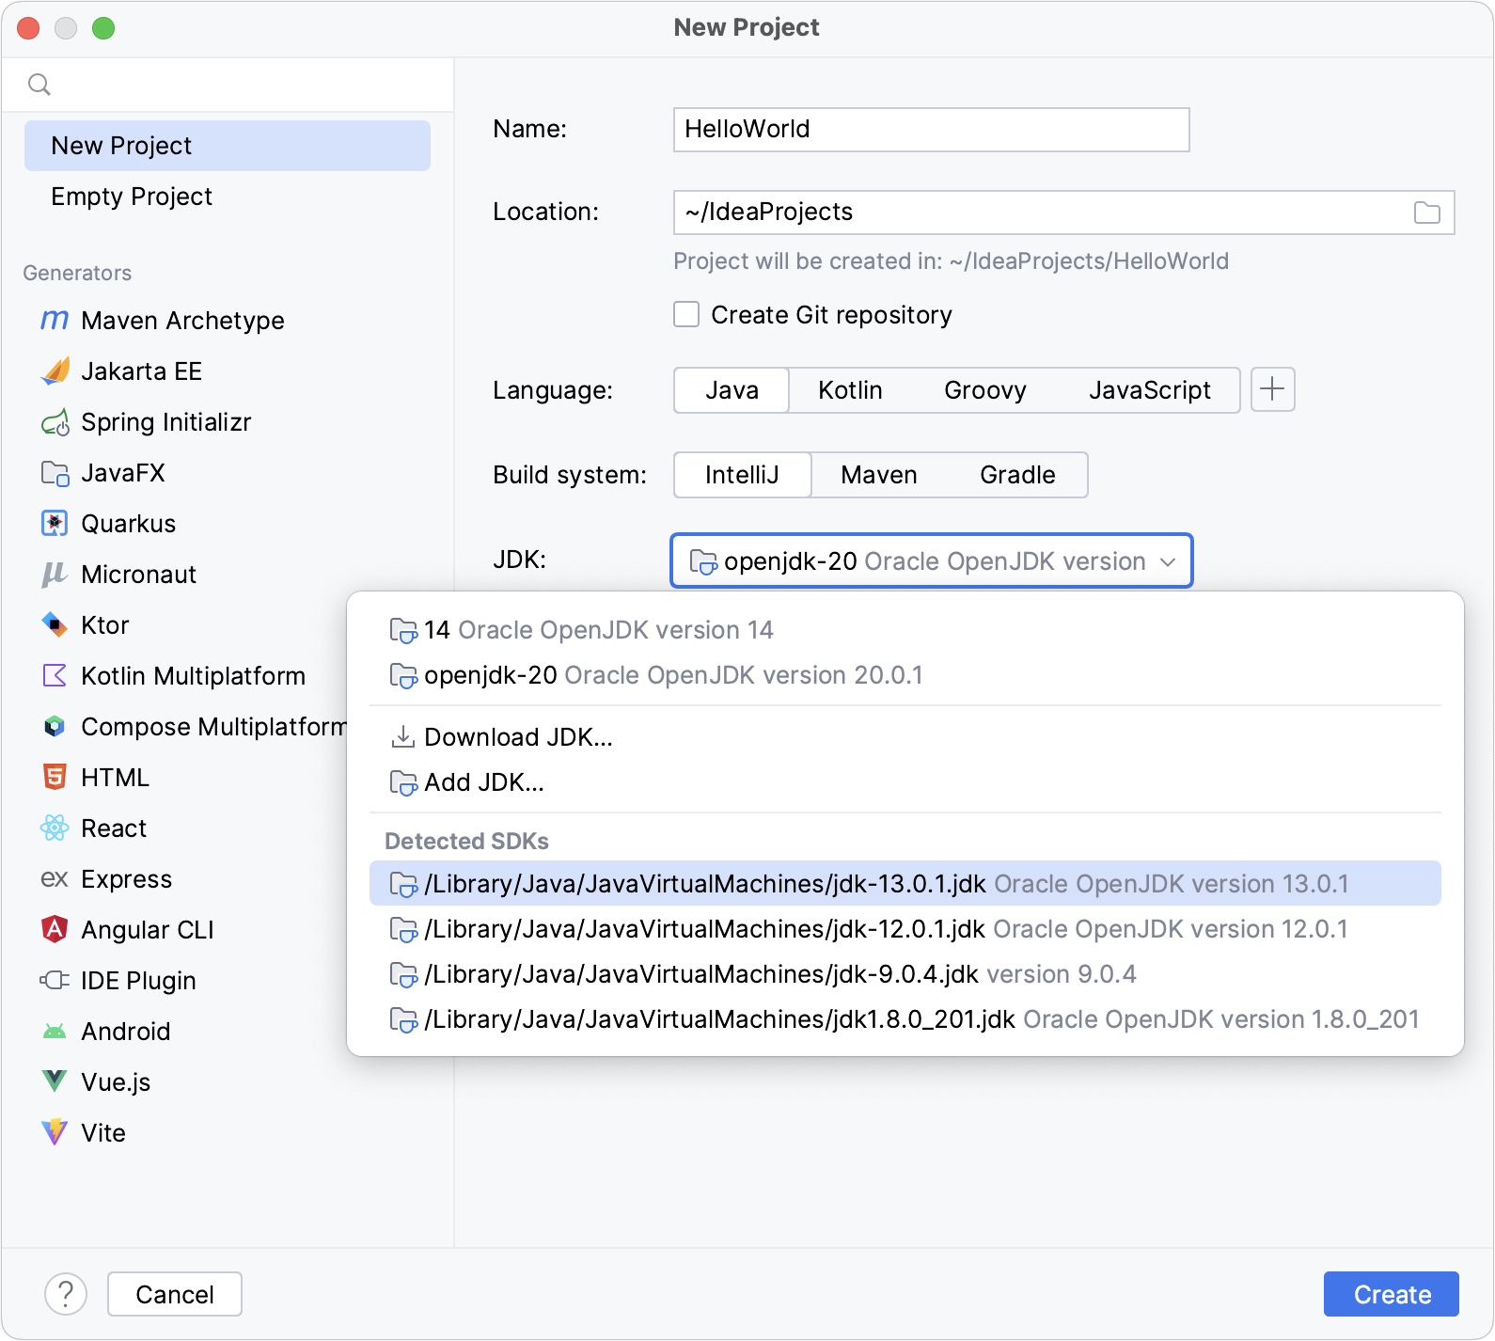Click the Express 'ex' icon
This screenshot has width=1495, height=1341.
click(55, 879)
